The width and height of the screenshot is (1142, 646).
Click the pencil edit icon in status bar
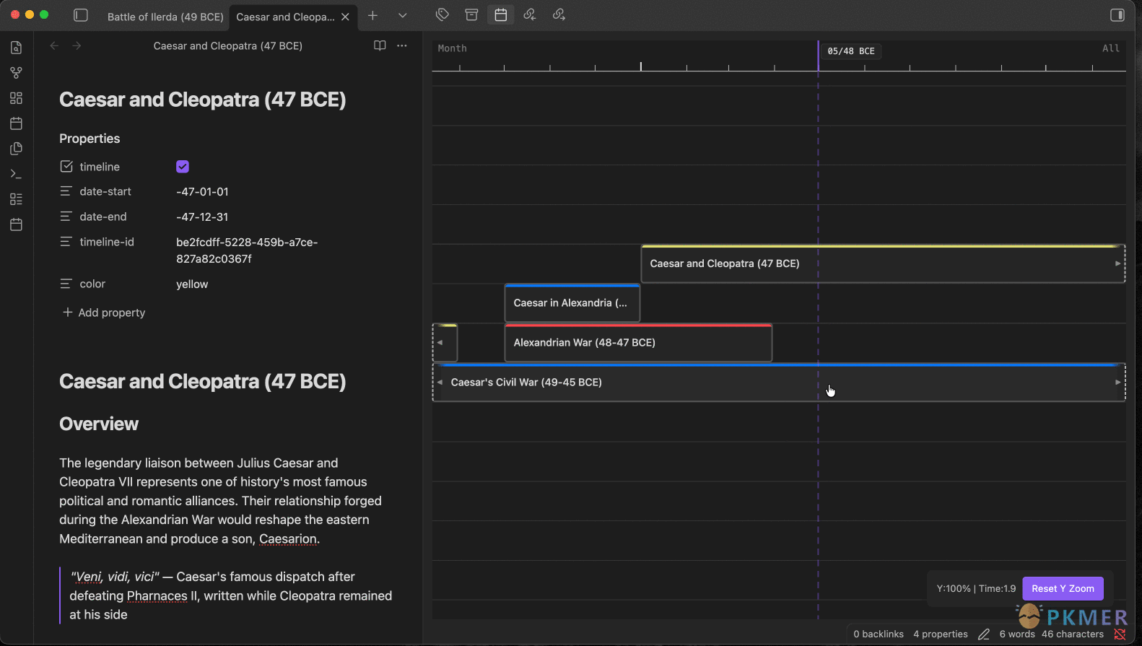[x=983, y=634]
